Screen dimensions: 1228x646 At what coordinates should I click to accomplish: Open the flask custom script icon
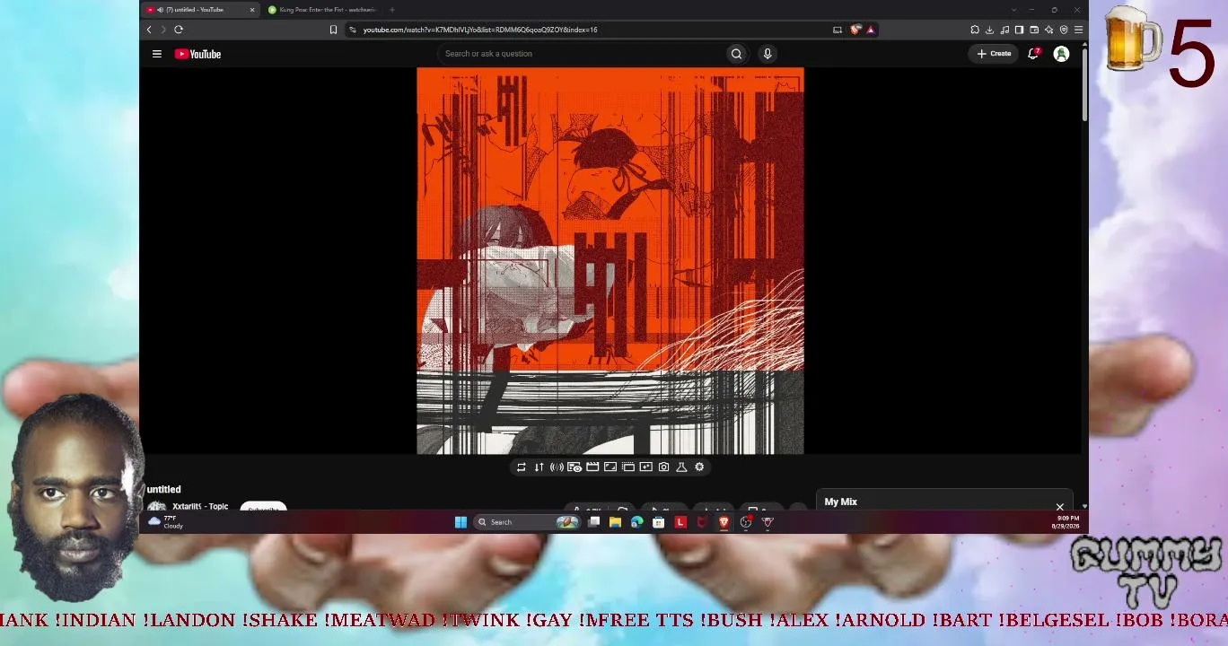pos(681,467)
